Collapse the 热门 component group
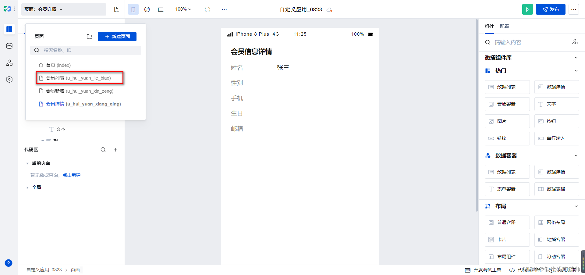 coord(576,71)
